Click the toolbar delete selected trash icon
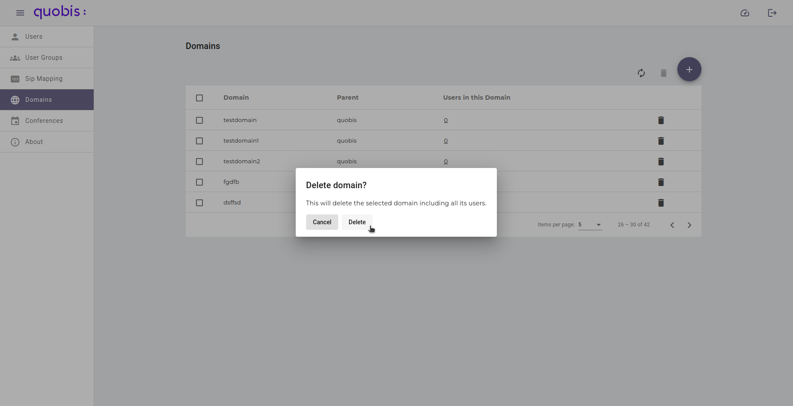 (664, 73)
